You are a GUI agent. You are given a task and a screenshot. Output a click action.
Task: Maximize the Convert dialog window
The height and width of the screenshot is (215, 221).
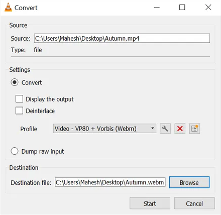(182, 8)
